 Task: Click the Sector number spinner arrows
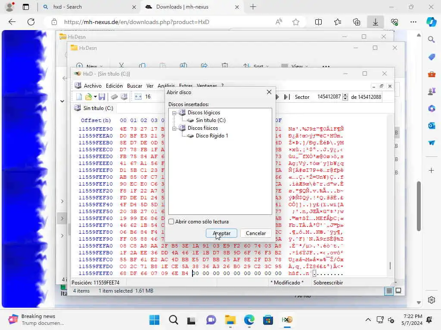(x=345, y=97)
